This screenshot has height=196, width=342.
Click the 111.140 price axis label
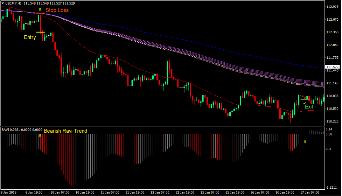coord(333,83)
